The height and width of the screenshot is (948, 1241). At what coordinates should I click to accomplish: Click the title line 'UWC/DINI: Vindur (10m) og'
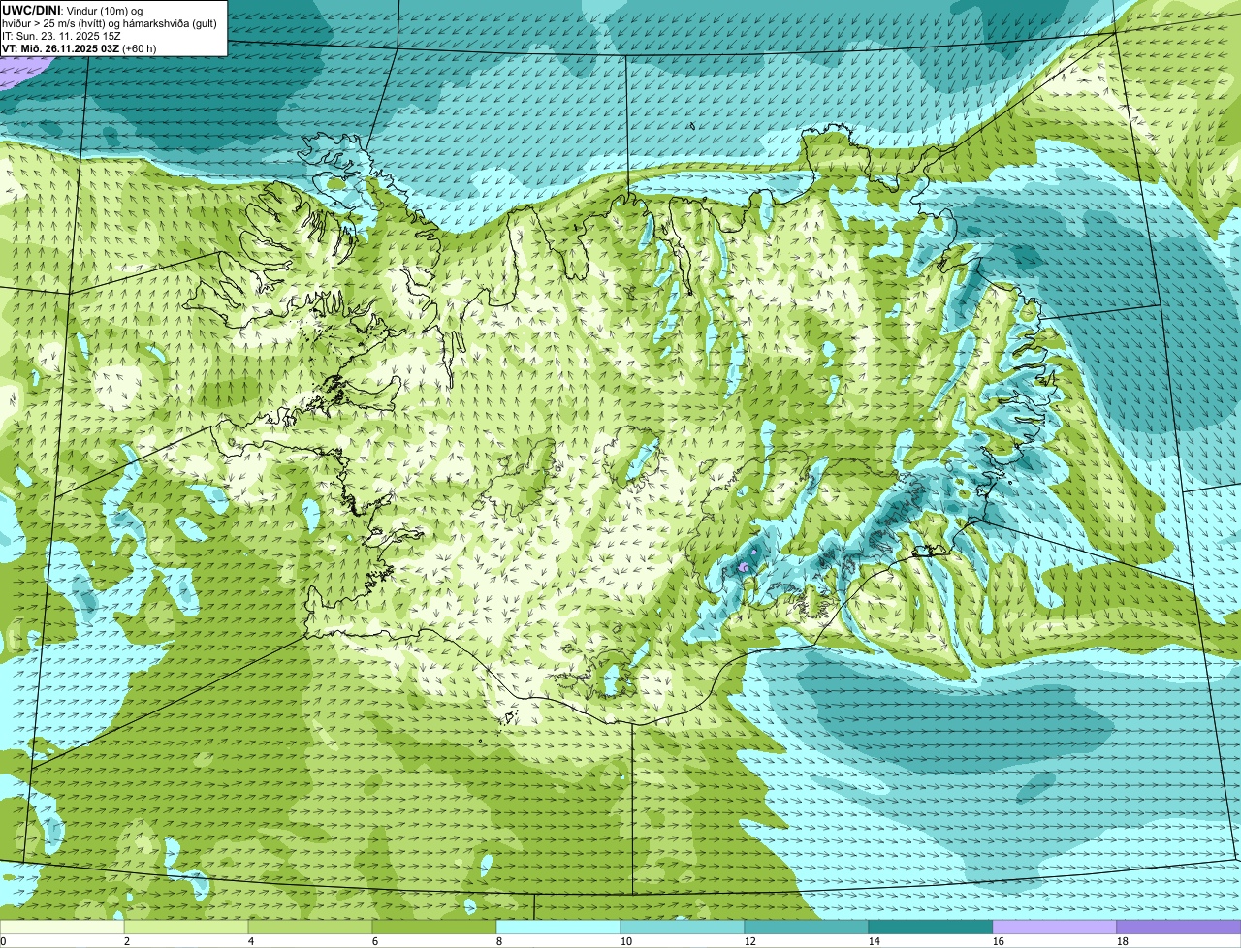(x=72, y=11)
